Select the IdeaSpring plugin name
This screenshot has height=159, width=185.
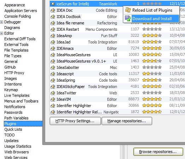click(x=66, y=80)
